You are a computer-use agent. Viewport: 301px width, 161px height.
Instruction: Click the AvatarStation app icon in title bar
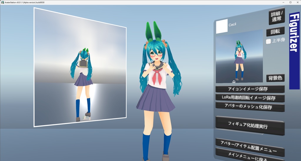(2, 2)
